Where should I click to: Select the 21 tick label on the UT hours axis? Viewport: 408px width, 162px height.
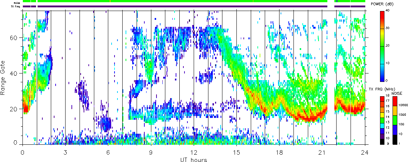tap(322, 152)
